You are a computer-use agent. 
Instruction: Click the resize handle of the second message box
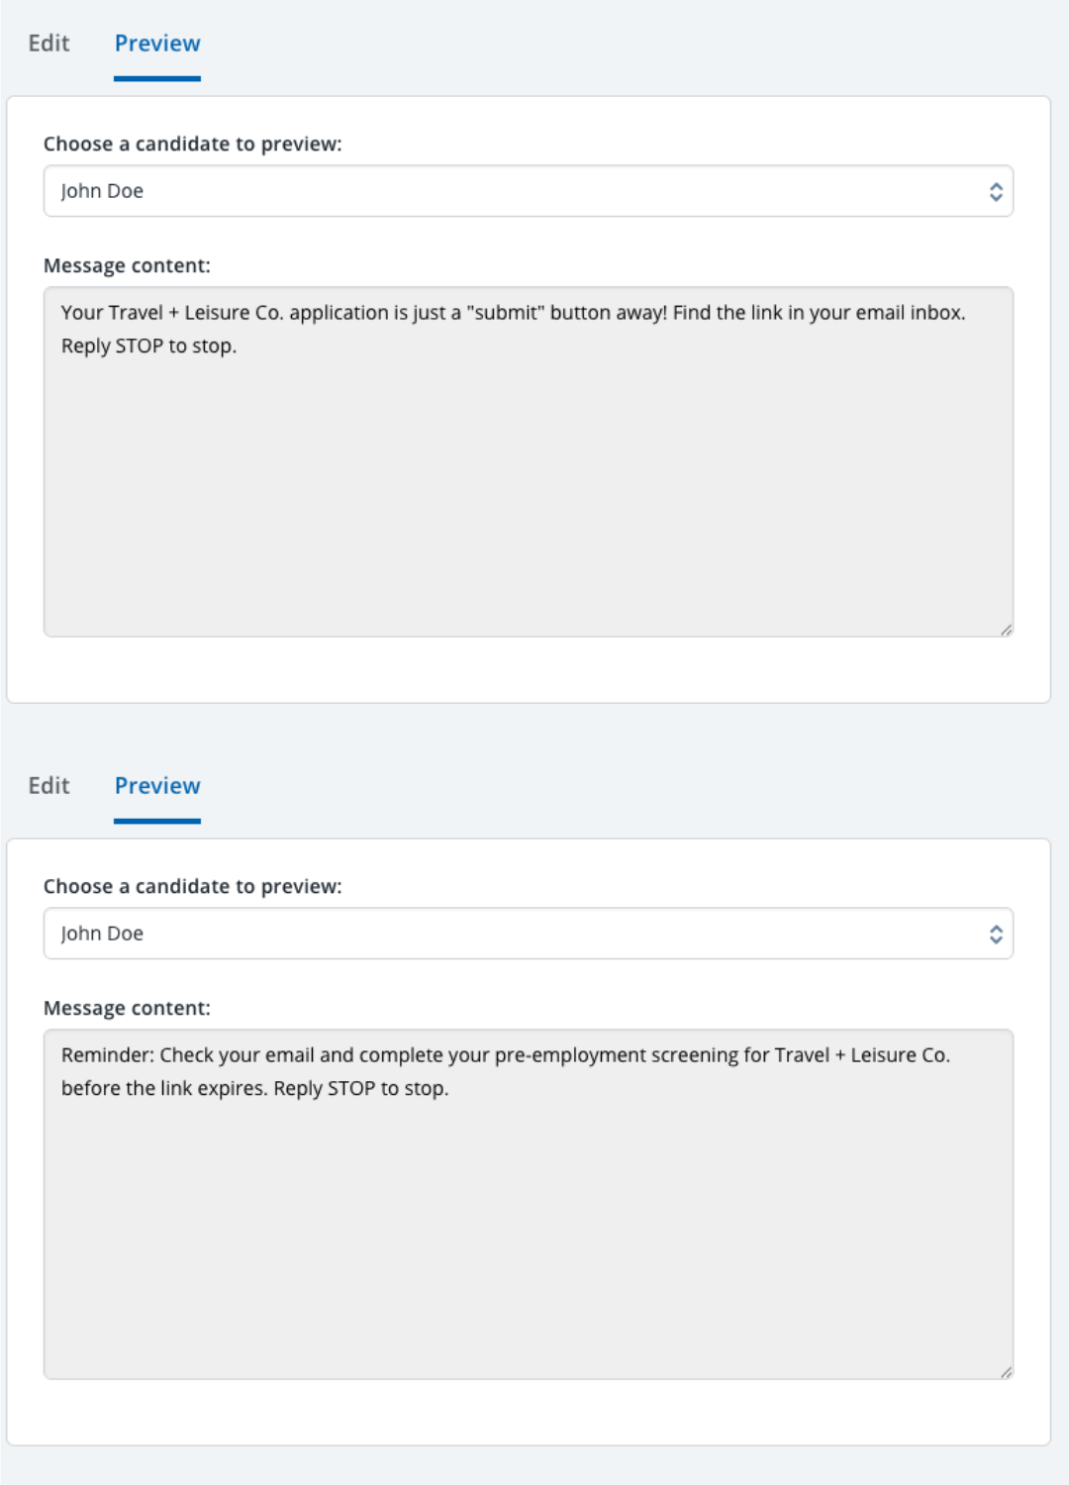coord(1007,1370)
